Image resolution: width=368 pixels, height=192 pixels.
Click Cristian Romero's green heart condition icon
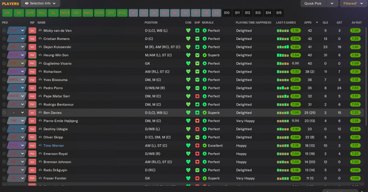point(188,39)
